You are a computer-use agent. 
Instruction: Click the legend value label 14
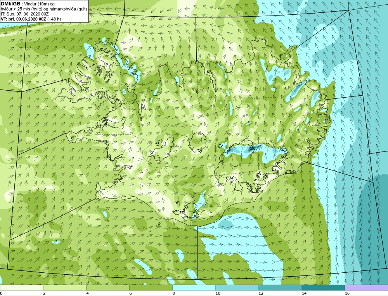304,293
